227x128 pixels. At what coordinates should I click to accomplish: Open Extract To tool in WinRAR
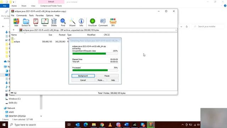click(x=26, y=22)
